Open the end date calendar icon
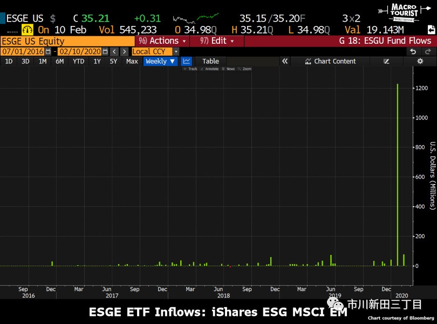437x324 pixels. [x=105, y=51]
